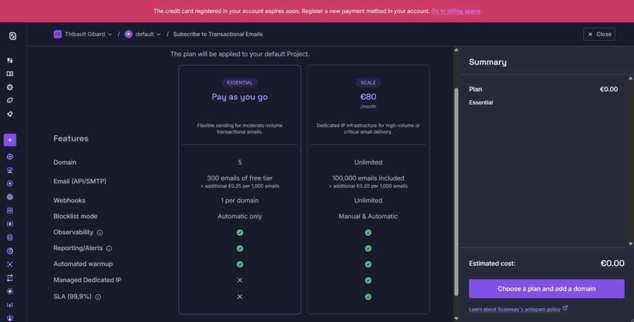Click the info icon next to SLA (99,9%)
The width and height of the screenshot is (634, 322).
point(98,297)
